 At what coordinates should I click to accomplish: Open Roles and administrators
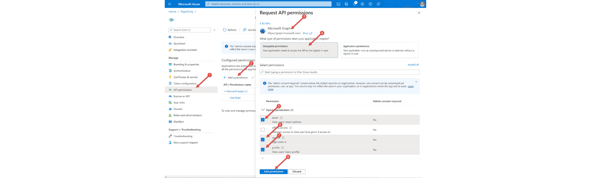tap(188, 115)
